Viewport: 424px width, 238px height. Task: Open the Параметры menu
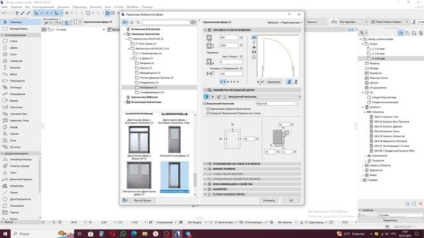79,7
